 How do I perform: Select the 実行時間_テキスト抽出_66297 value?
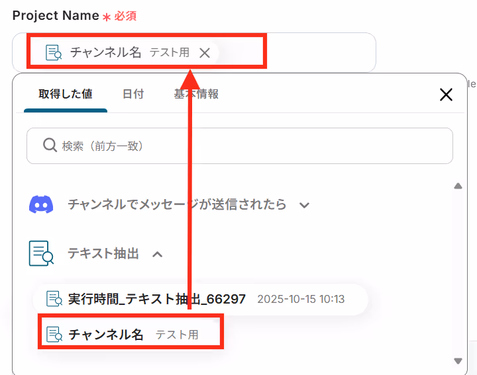tap(200, 300)
